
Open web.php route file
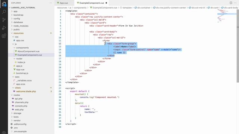tap(19, 110)
